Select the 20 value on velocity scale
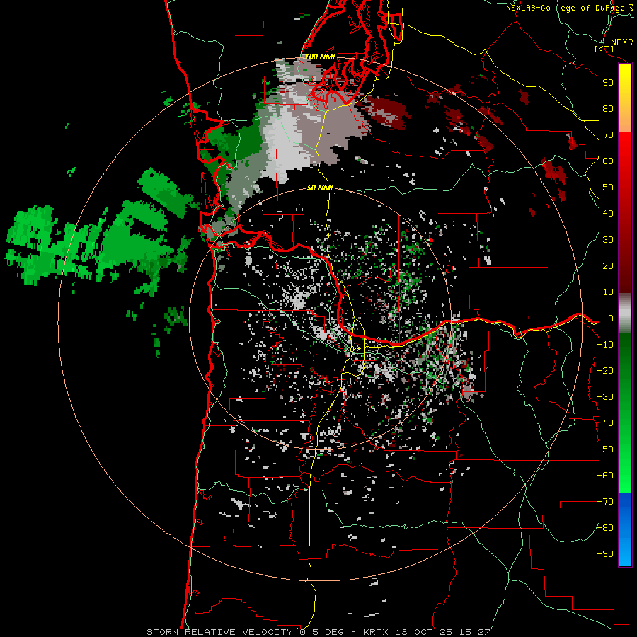This screenshot has height=637, width=637. (608, 266)
